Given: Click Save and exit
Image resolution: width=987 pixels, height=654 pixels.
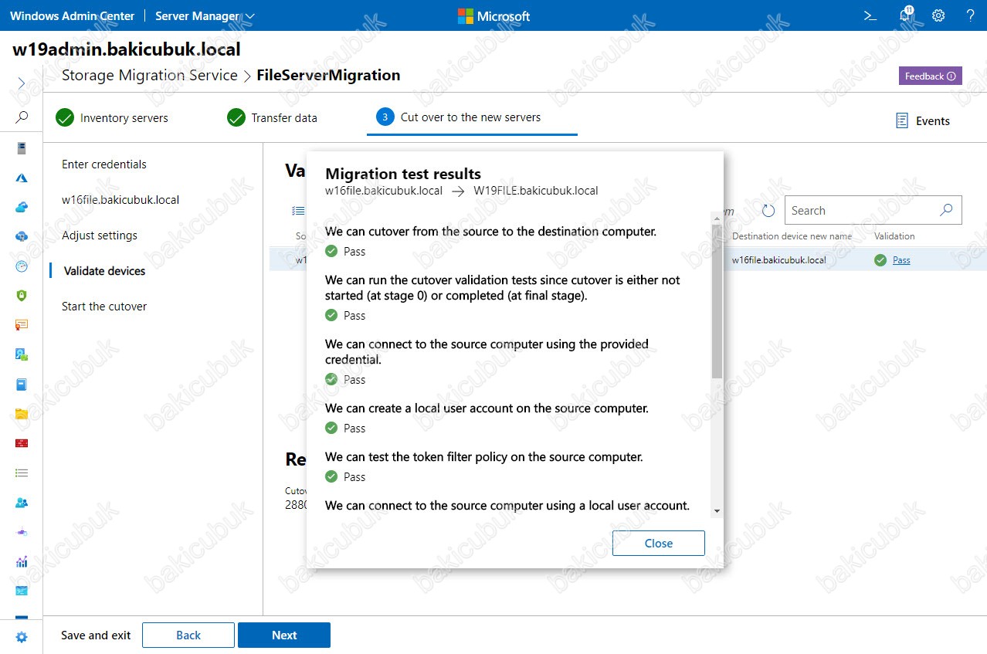Looking at the screenshot, I should coord(96,635).
